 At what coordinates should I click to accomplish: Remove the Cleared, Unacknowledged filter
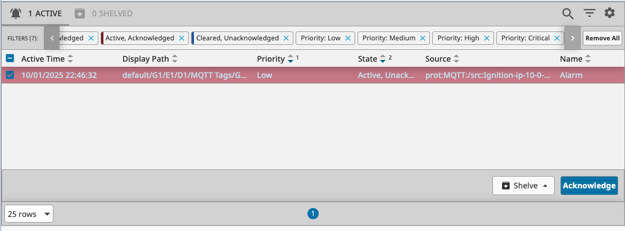286,38
